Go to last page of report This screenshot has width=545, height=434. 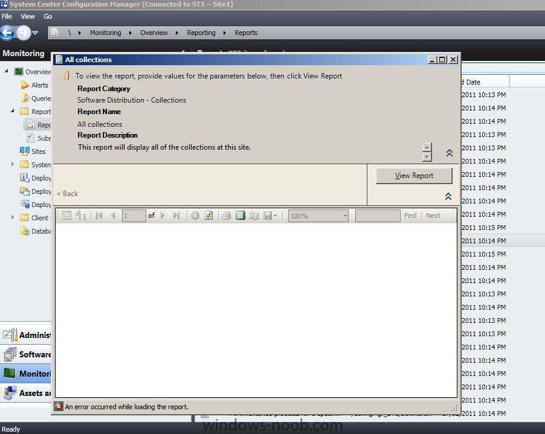176,215
